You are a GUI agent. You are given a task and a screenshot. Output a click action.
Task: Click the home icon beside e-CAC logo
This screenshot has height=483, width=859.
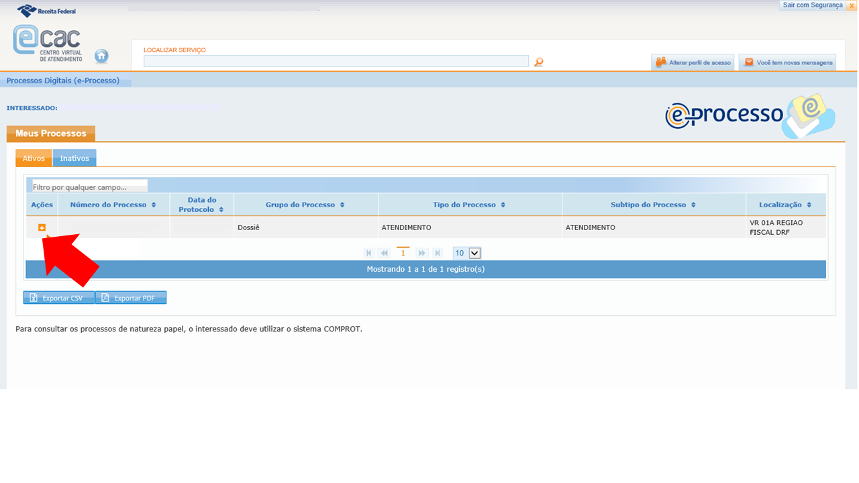tap(101, 56)
